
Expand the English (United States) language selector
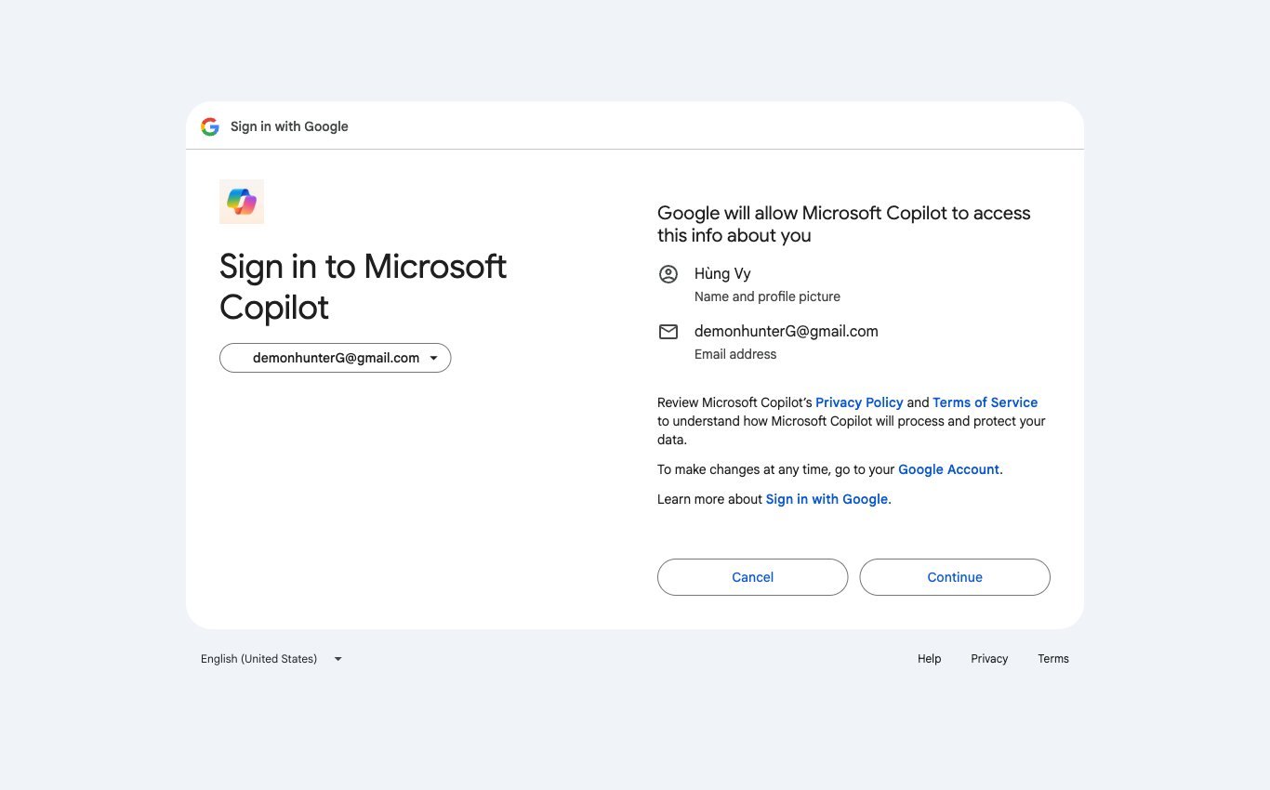pos(271,659)
